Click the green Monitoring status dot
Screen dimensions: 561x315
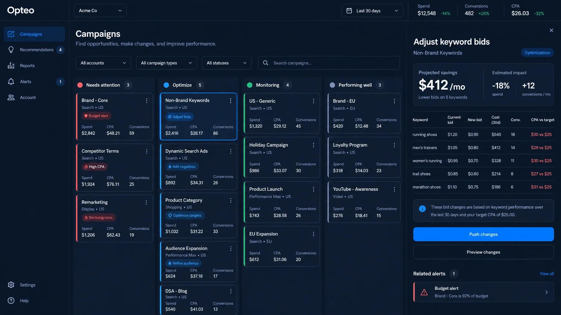(250, 85)
